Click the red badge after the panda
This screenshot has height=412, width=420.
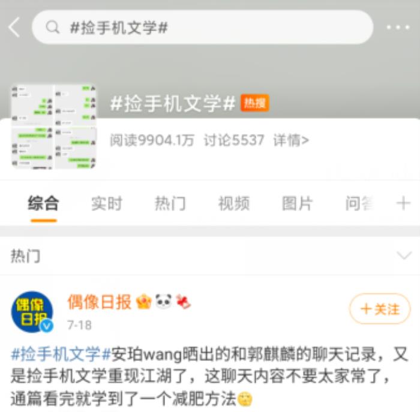(183, 302)
